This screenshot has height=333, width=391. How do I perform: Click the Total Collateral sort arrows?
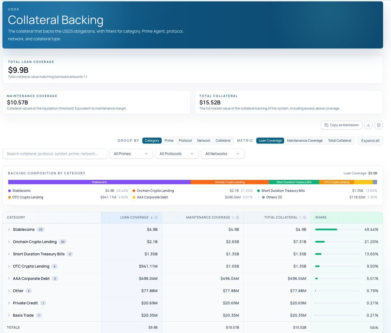[300, 217]
